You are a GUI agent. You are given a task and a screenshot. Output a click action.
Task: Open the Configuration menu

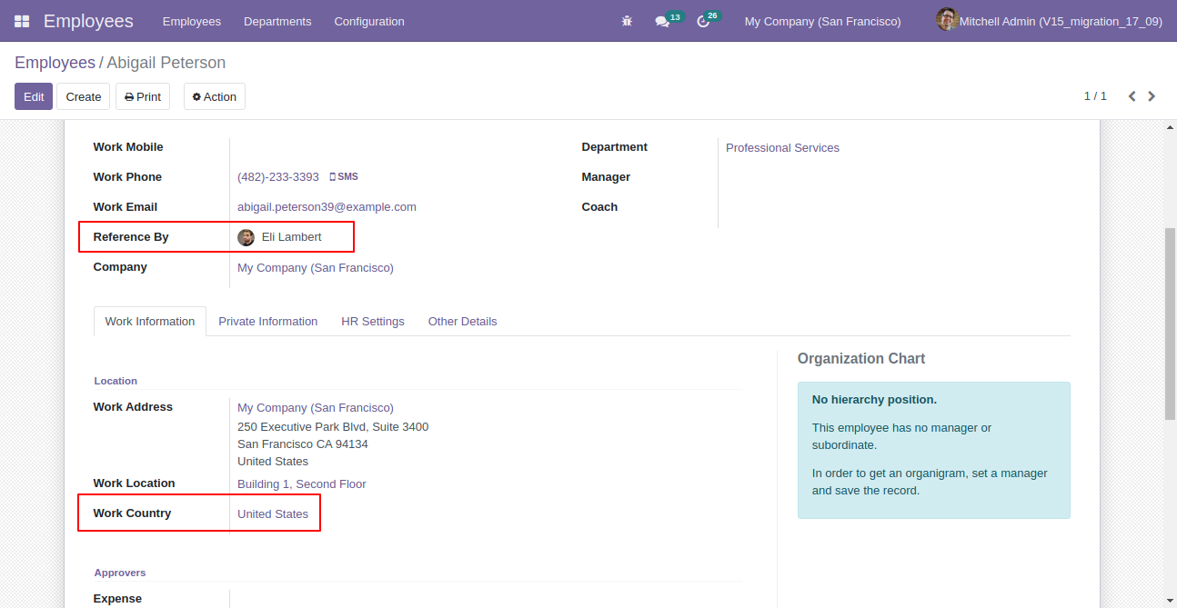point(369,21)
